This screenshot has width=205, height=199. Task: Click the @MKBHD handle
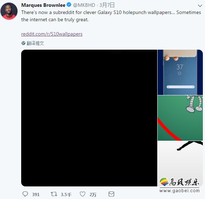point(84,5)
